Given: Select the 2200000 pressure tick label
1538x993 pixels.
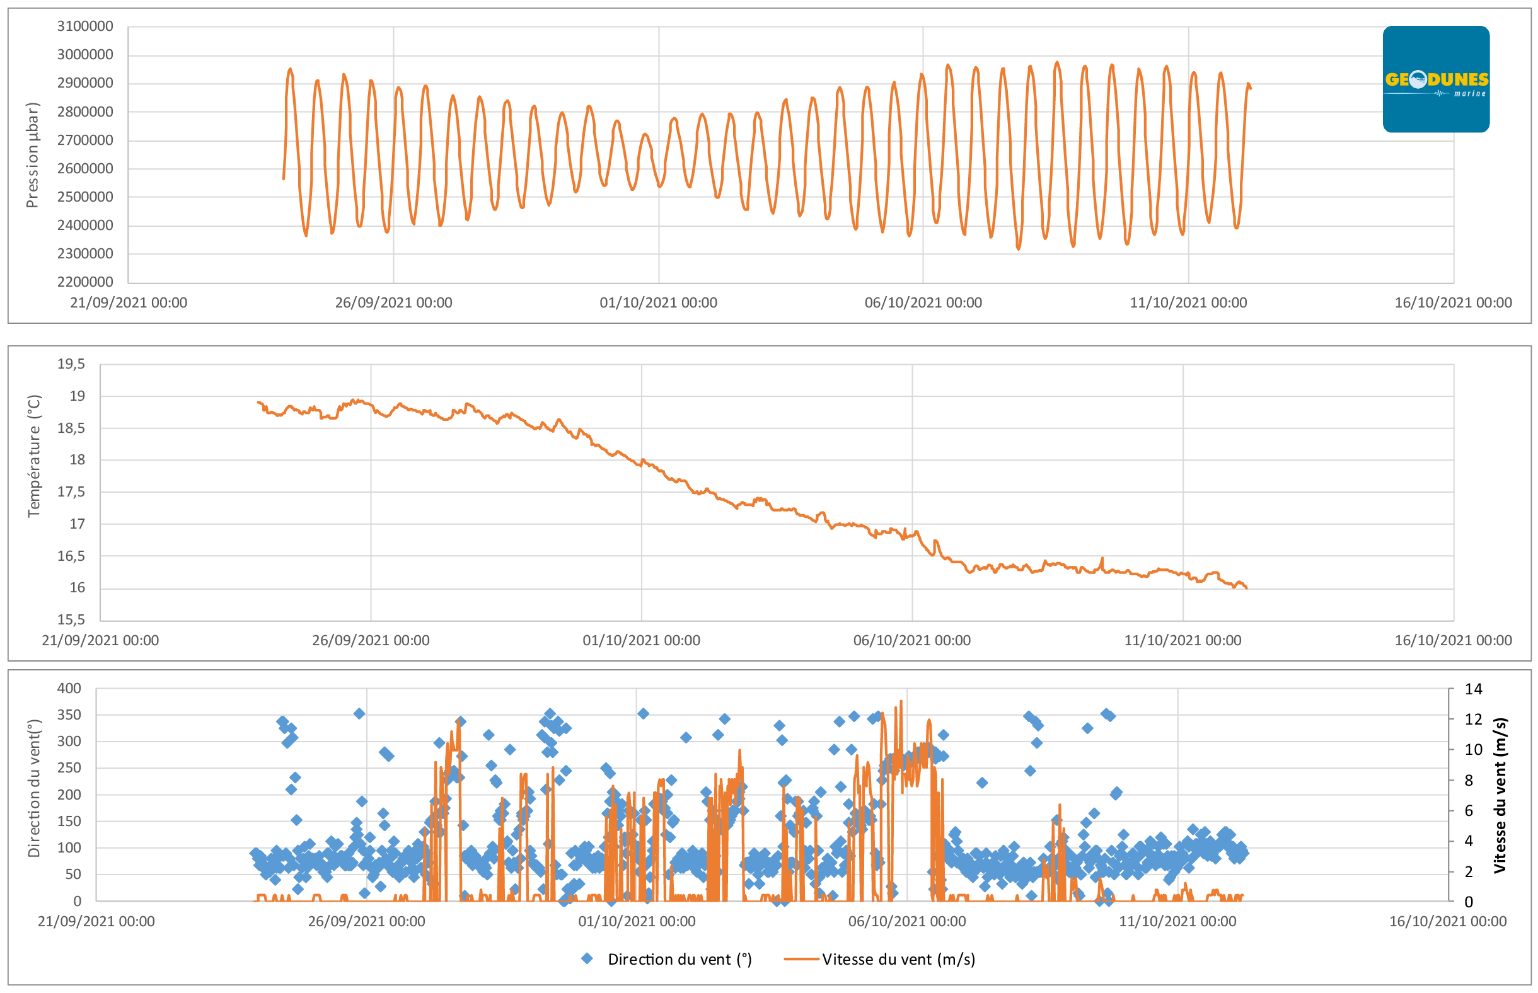Looking at the screenshot, I should tap(85, 282).
